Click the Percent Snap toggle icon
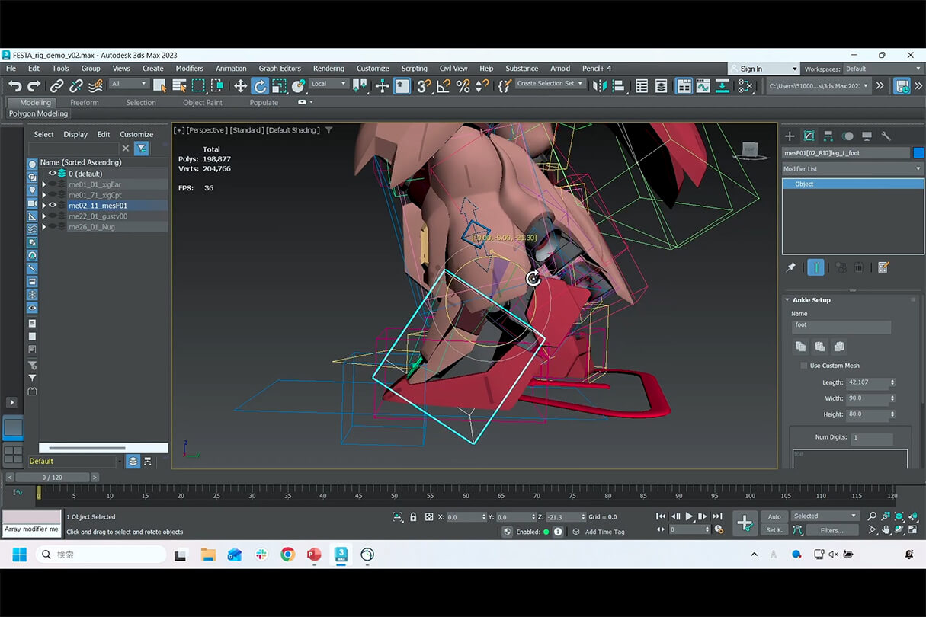The width and height of the screenshot is (926, 617). pyautogui.click(x=463, y=86)
